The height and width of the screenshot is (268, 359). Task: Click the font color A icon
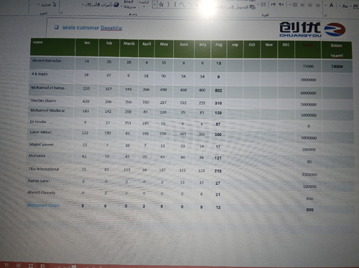click(331, 5)
